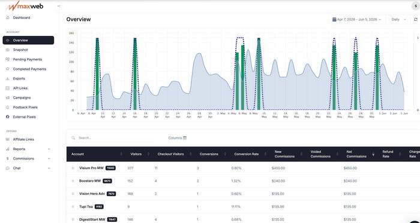The width and height of the screenshot is (420, 223).
Task: Click the $240.00 Net Commissions cell
Action: [350, 181]
